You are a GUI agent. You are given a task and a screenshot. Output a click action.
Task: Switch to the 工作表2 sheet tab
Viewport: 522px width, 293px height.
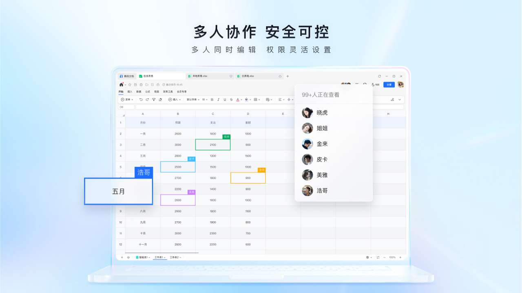(x=175, y=257)
